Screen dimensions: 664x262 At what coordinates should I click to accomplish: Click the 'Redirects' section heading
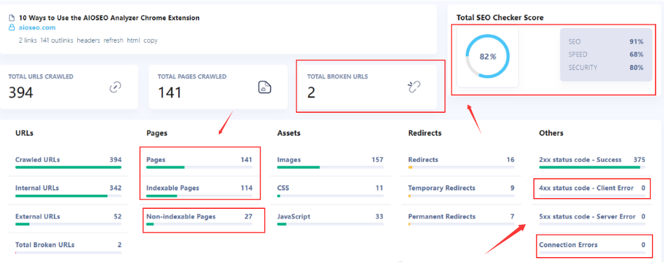[425, 133]
